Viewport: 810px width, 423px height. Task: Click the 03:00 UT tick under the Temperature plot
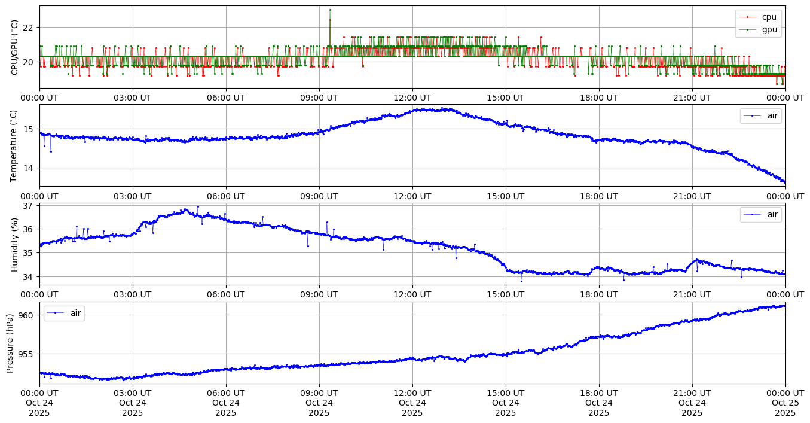(x=132, y=196)
